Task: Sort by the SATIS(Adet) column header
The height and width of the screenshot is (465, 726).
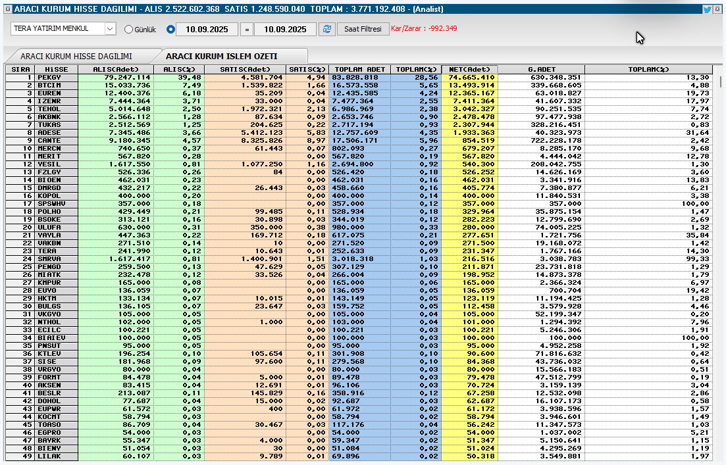Action: (x=245, y=70)
